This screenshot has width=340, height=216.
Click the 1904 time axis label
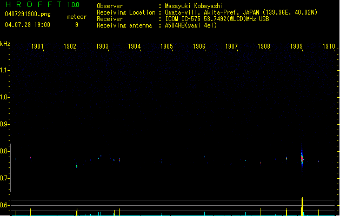(x=135, y=46)
